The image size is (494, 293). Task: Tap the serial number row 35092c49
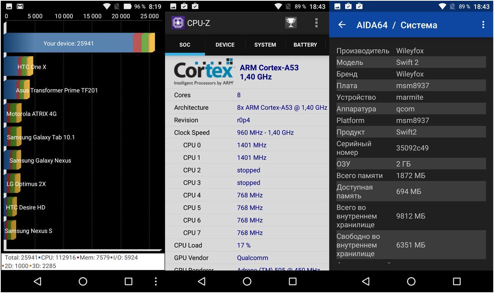pyautogui.click(x=411, y=148)
